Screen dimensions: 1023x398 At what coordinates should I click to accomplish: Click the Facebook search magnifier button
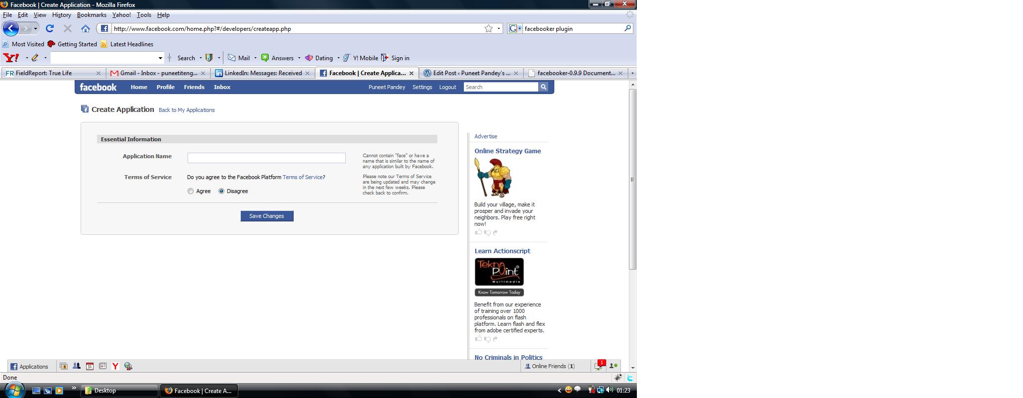pyautogui.click(x=543, y=87)
